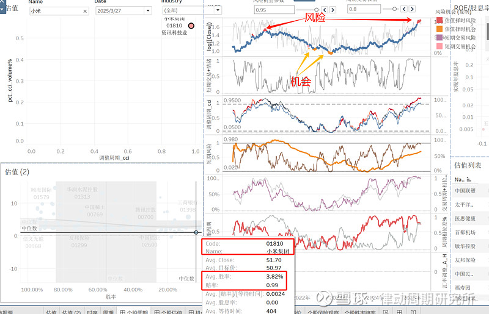Select the 估值 (2) sheet tab
This screenshot has width=489, height=314.
click(72, 312)
